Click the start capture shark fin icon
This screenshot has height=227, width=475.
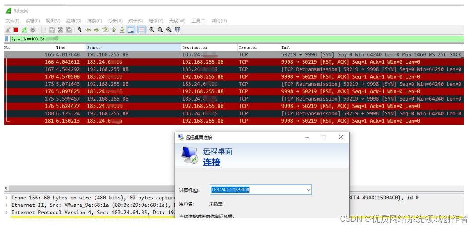click(x=8, y=30)
